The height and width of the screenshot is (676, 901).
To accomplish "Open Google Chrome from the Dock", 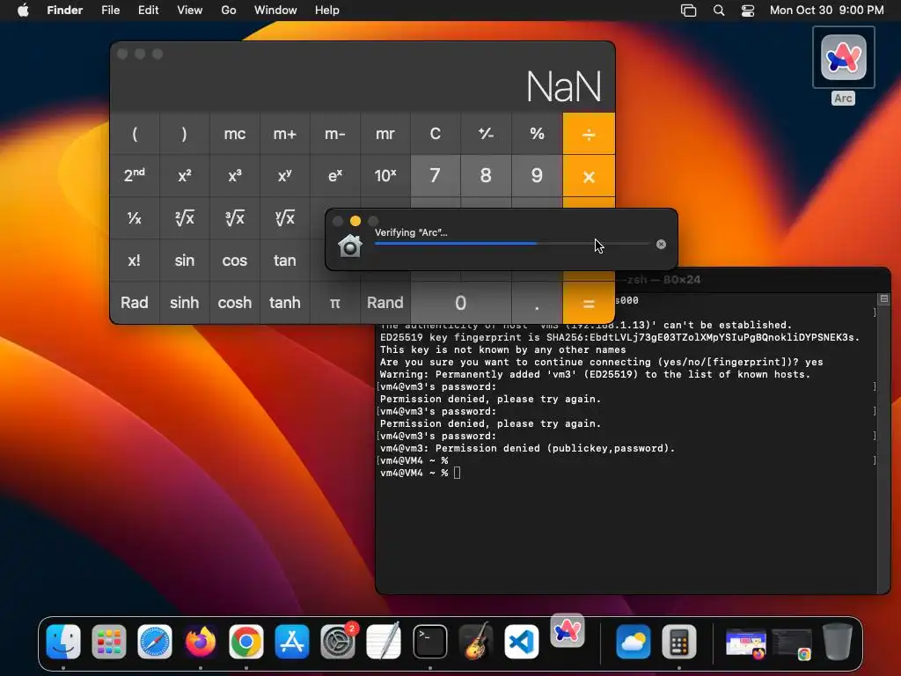I will 246,642.
